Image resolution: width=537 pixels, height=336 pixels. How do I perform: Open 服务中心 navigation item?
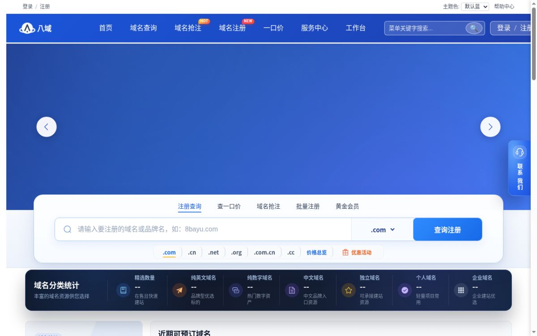315,28
